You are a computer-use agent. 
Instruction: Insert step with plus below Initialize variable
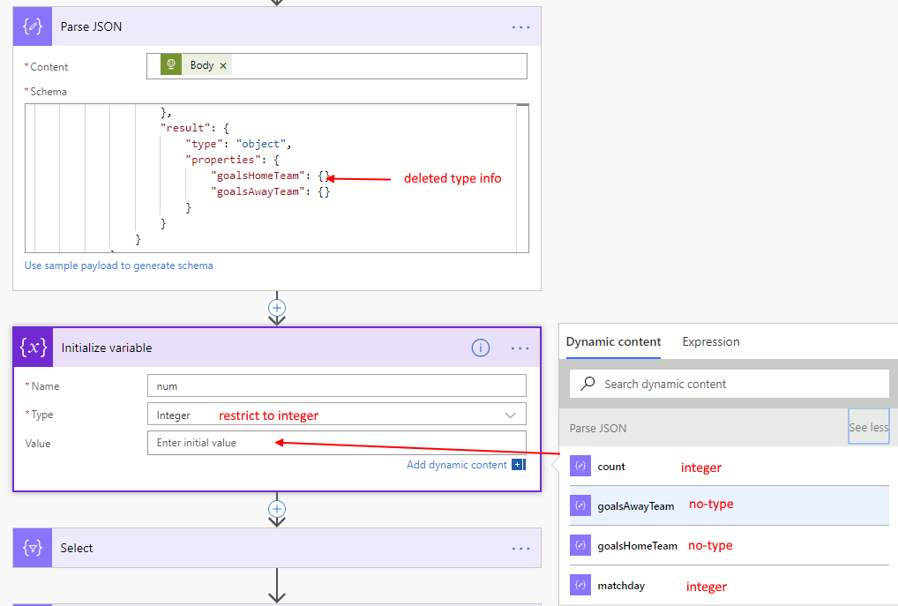277,509
